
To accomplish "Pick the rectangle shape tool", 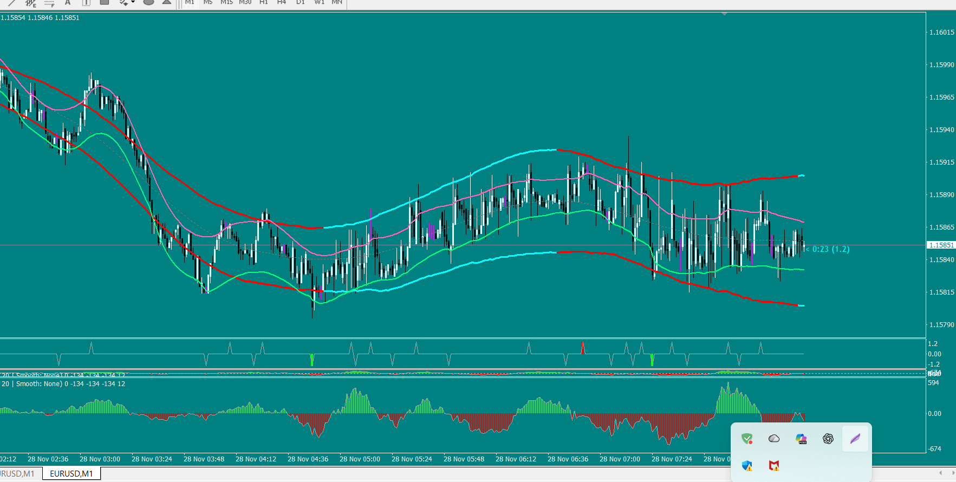I will (x=105, y=2).
